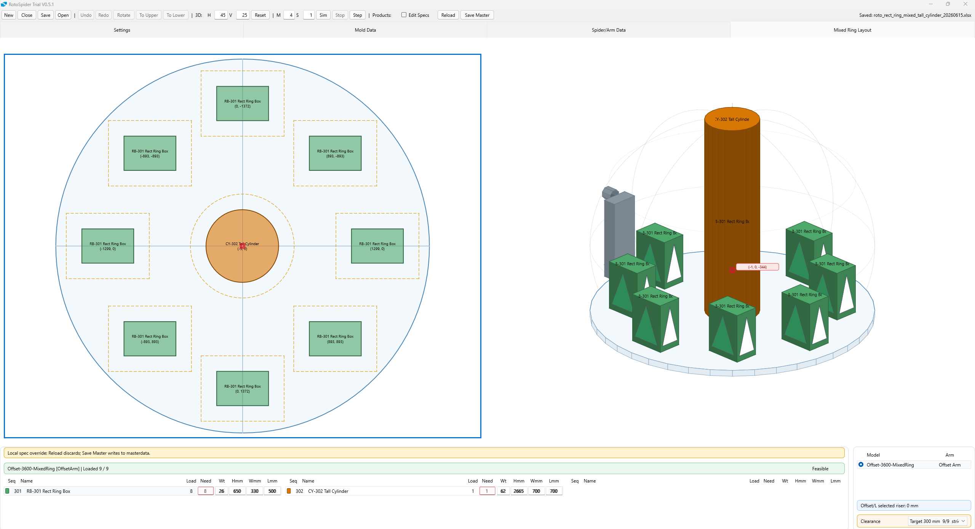
Task: Edit the S value field
Action: [308, 15]
